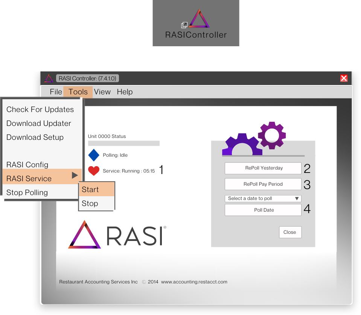Click the red X close icon

click(344, 78)
